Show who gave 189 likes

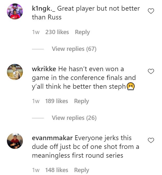click(x=57, y=101)
